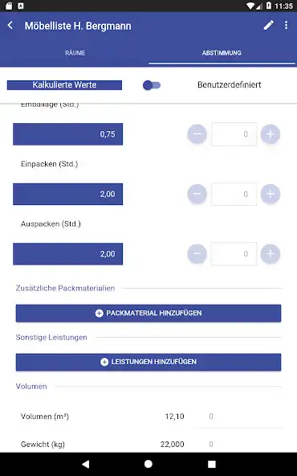297x476 pixels.
Task: Choose the Benutzerdefiniert label
Action: click(x=229, y=84)
